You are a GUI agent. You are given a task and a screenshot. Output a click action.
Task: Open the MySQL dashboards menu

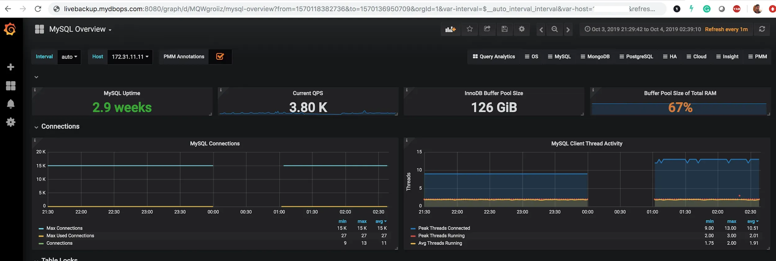coord(559,56)
